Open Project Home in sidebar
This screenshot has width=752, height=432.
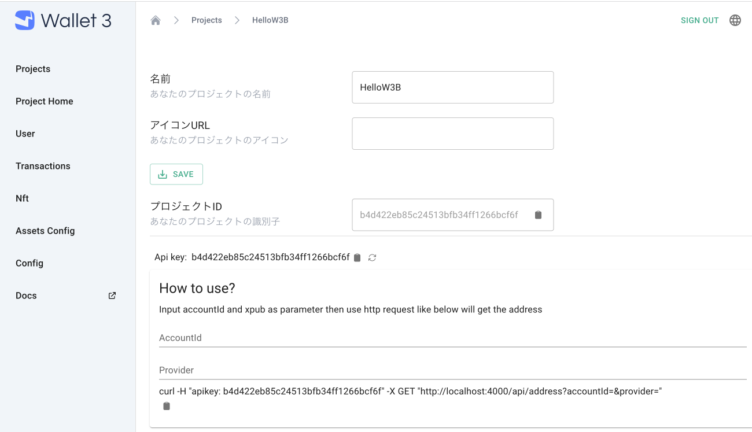pos(45,101)
